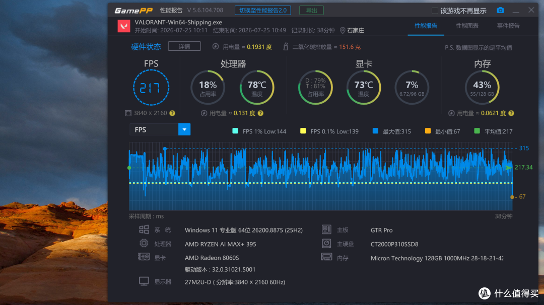Click the 详情 details button
Viewport: 544px width, 305px height.
pyautogui.click(x=184, y=46)
